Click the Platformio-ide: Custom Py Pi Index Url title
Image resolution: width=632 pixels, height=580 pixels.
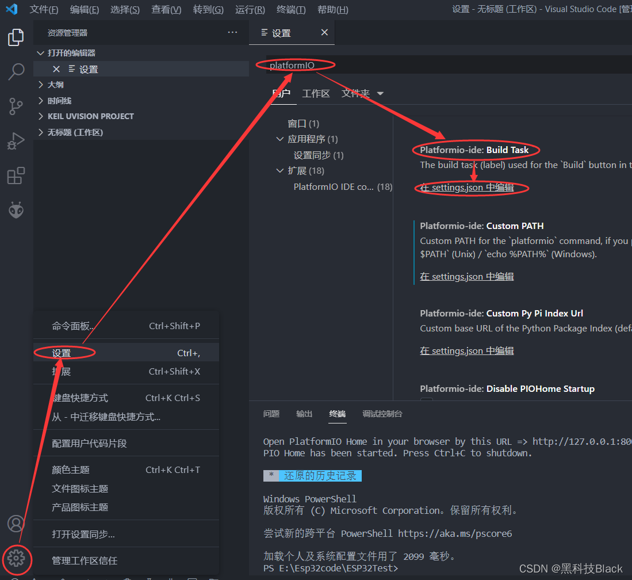501,314
